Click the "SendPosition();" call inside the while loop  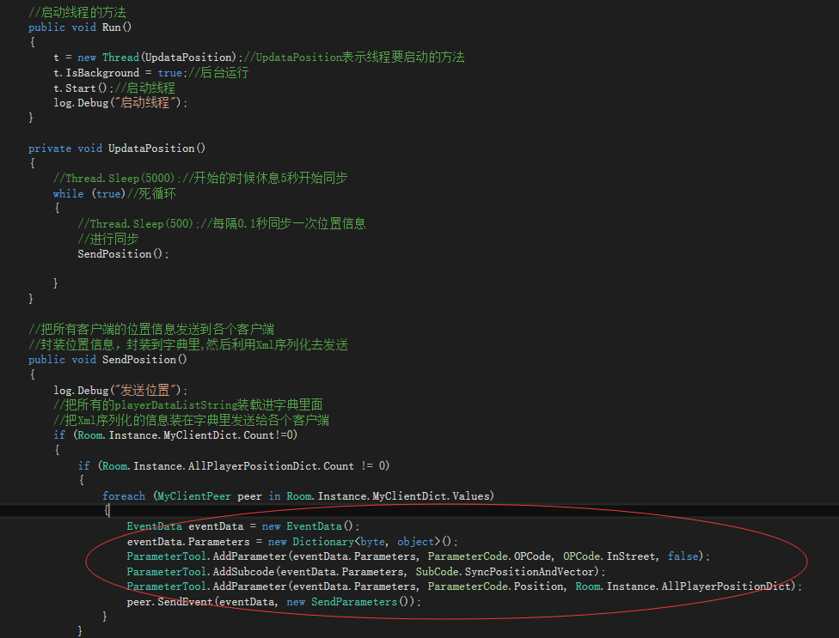pos(123,254)
